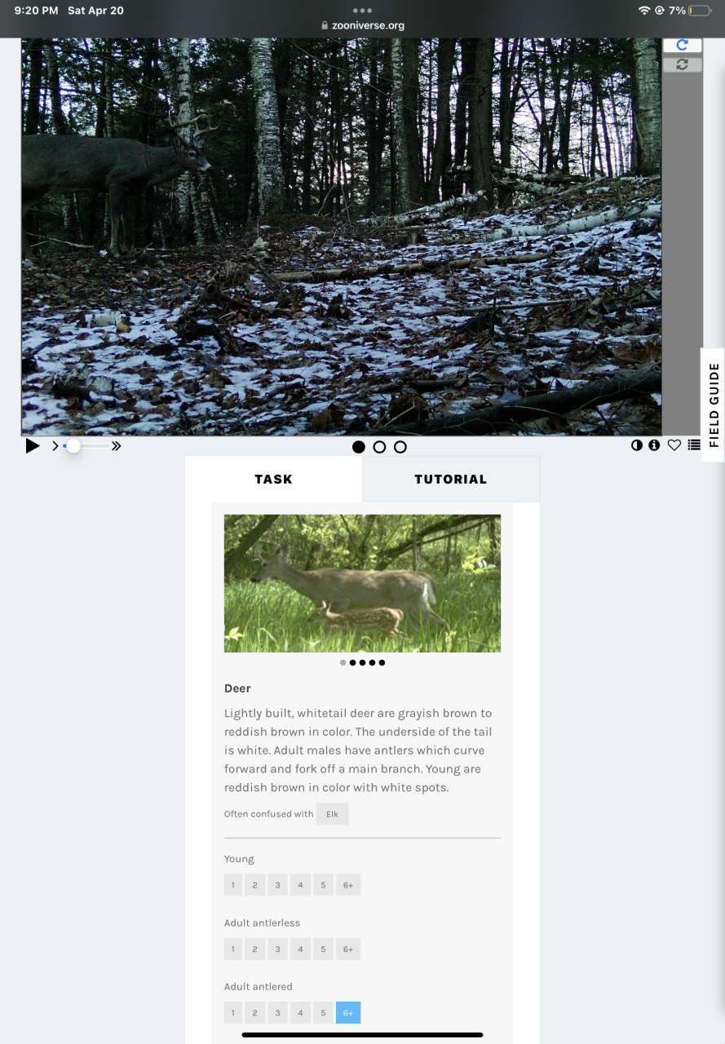
Task: Click the blue rotate image icon
Action: pyautogui.click(x=683, y=46)
